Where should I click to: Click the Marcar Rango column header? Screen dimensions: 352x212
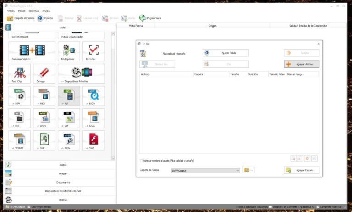click(302, 74)
